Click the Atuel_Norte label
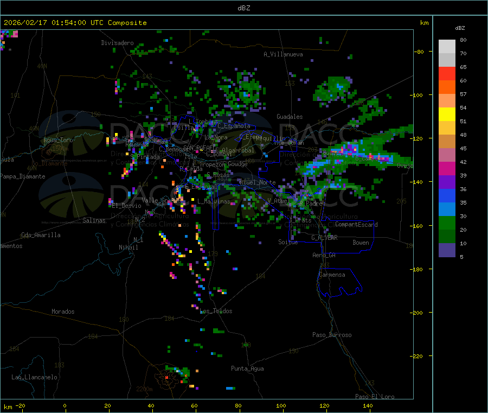 coord(258,182)
